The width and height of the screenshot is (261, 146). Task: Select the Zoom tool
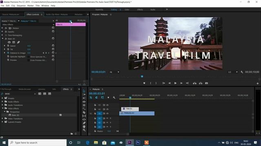(x=84, y=130)
